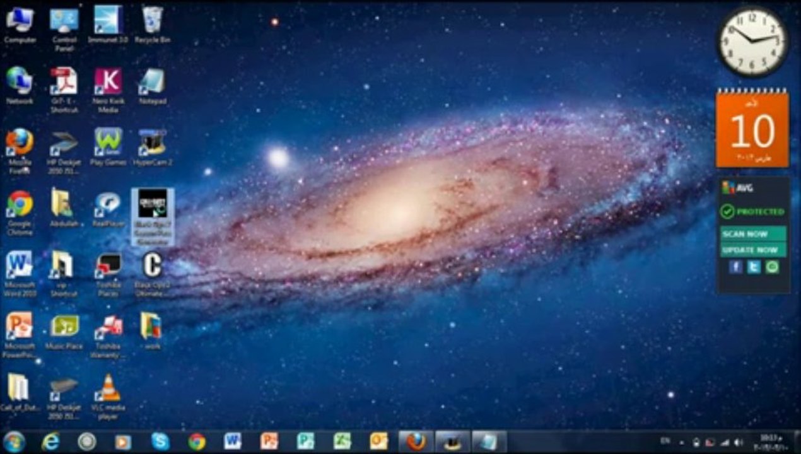Switch to the running HyperCam taskbar window
The image size is (801, 454).
(452, 441)
